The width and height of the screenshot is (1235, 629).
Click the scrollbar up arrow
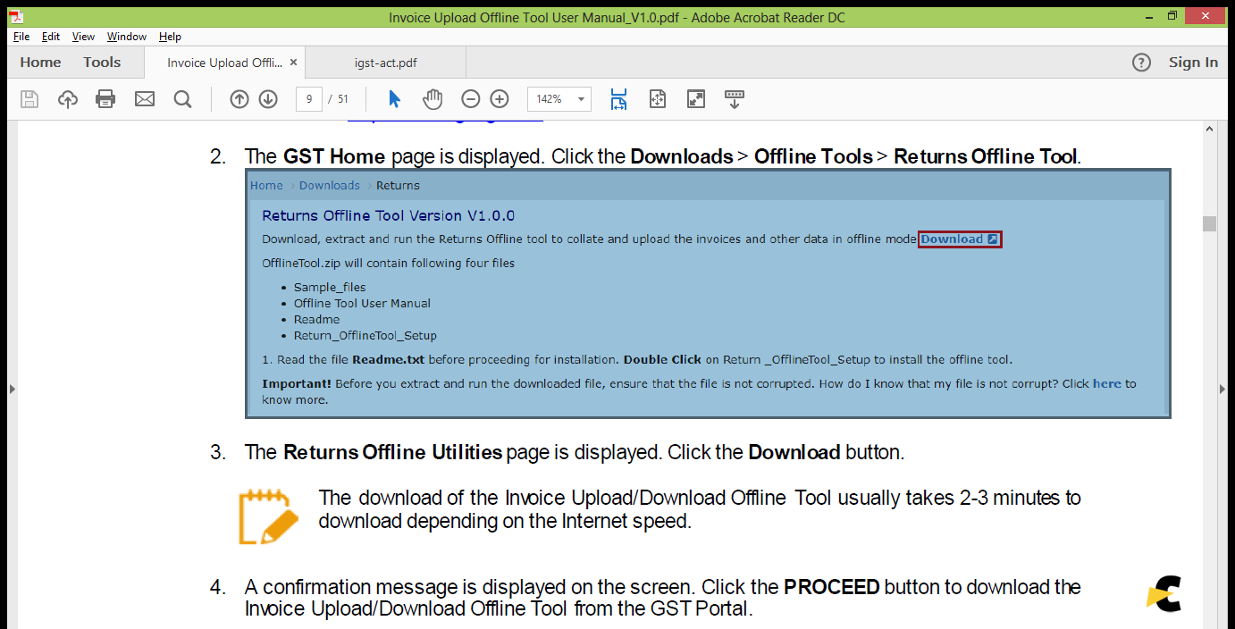pos(1209,129)
